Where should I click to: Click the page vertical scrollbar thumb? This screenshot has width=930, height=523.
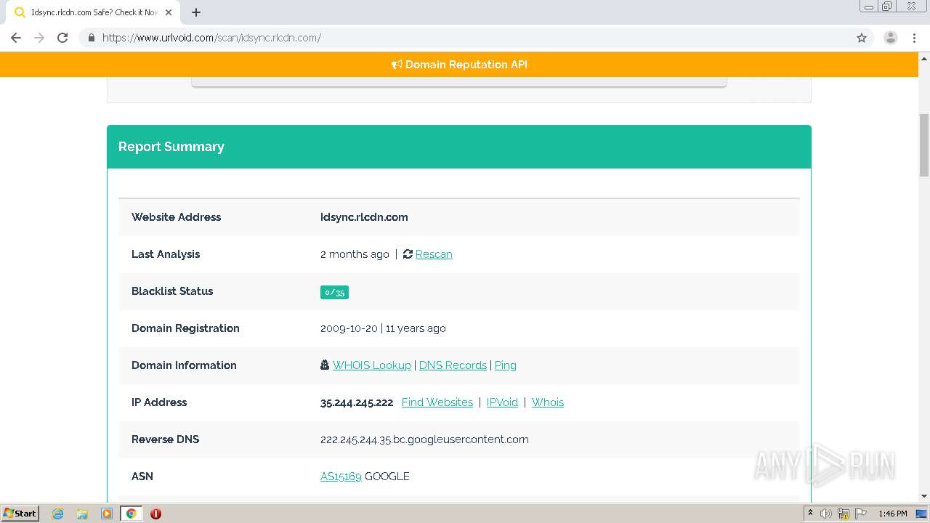click(924, 145)
